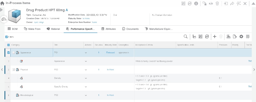
Task: Click In Work link in PS2 row
Action: pos(110,70)
